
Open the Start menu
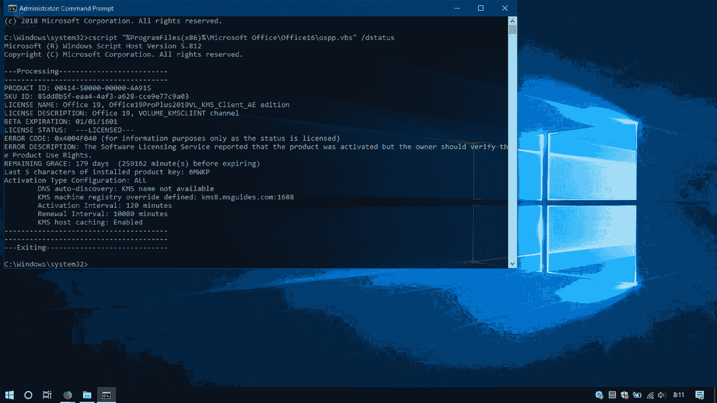[8, 395]
